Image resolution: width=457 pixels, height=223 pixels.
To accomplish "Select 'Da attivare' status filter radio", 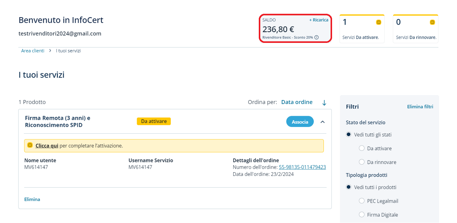I will [x=362, y=148].
